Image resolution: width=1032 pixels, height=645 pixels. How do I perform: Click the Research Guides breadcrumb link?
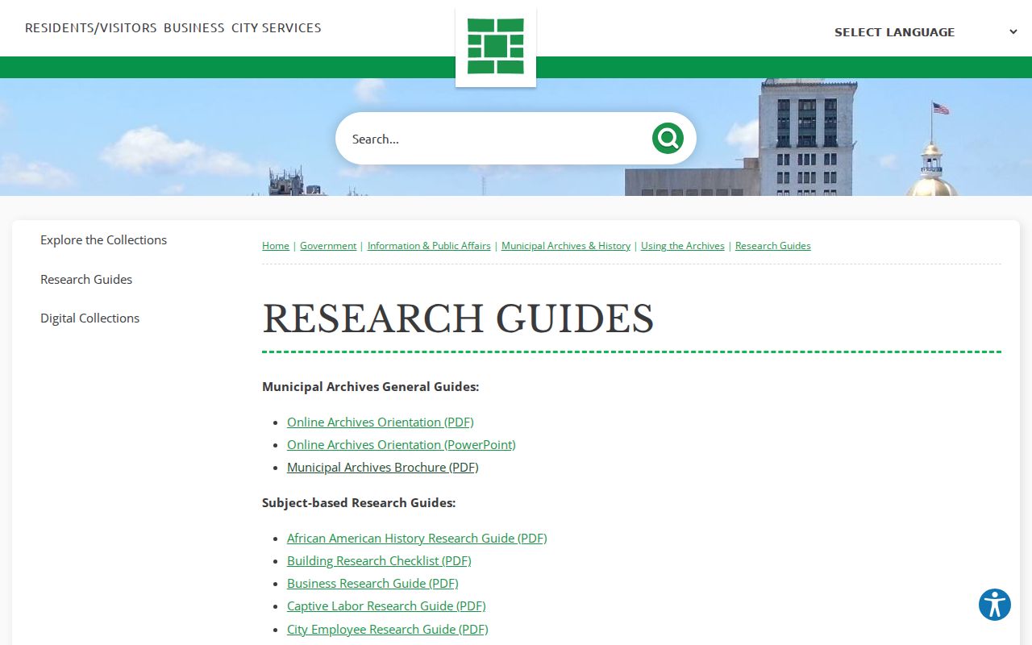point(773,246)
